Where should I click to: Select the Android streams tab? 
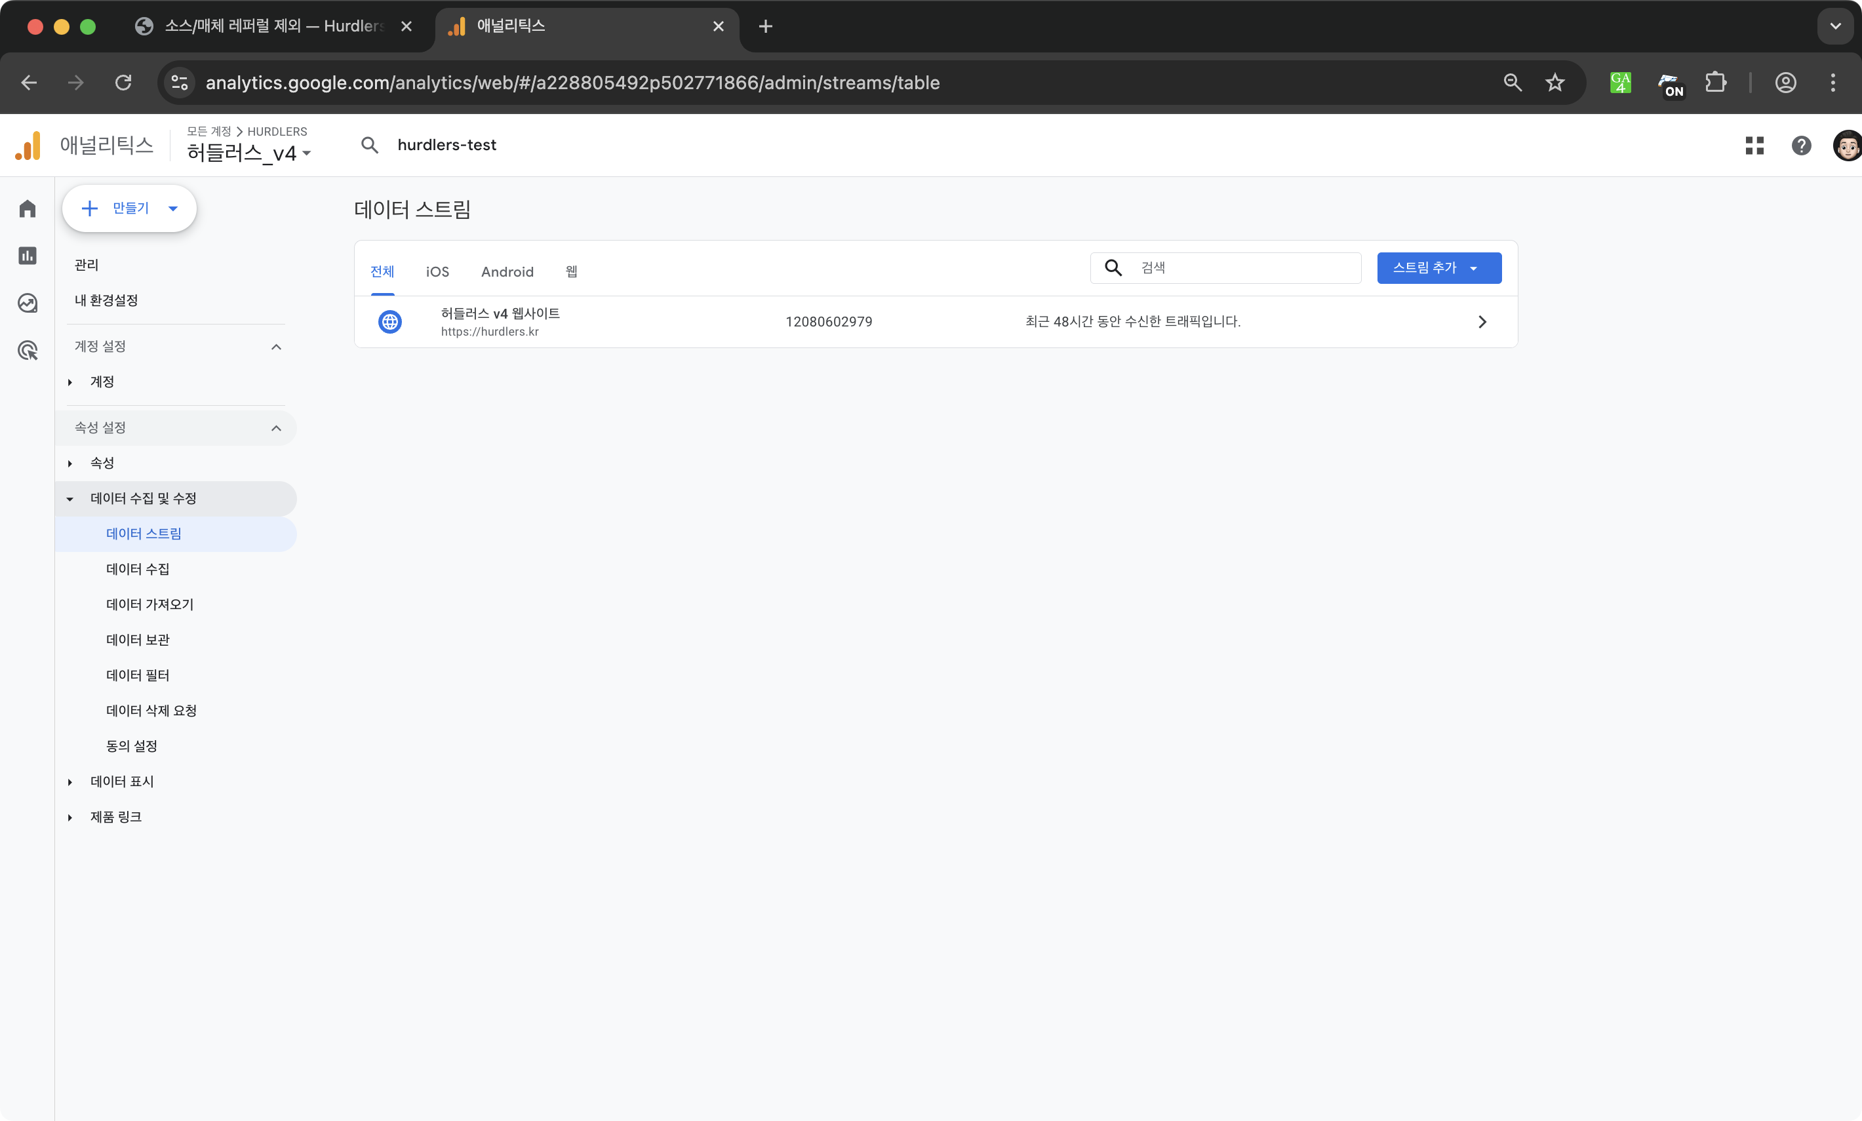click(507, 272)
